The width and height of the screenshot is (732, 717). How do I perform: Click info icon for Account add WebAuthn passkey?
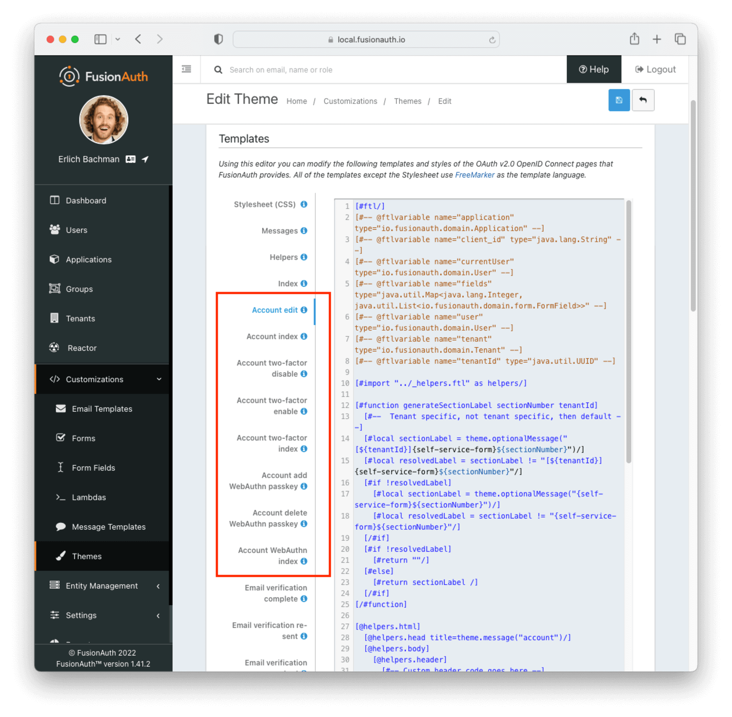(304, 486)
